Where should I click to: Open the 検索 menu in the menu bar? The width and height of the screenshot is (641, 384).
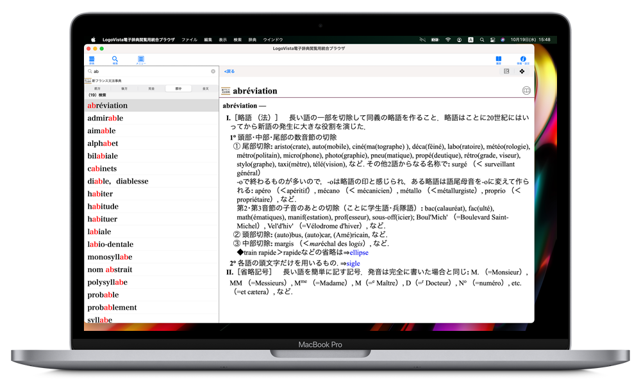click(x=238, y=40)
